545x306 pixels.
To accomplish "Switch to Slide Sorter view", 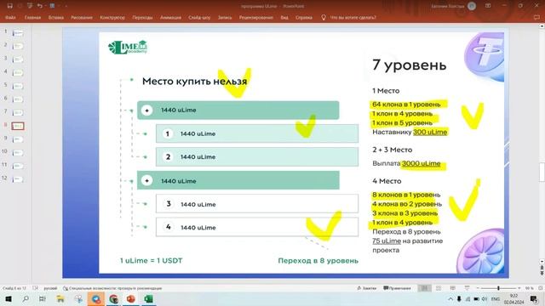I will [439, 288].
